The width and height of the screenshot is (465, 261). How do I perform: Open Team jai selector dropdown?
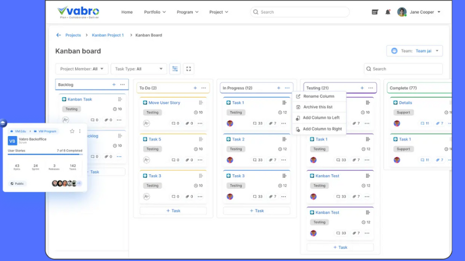coord(414,51)
